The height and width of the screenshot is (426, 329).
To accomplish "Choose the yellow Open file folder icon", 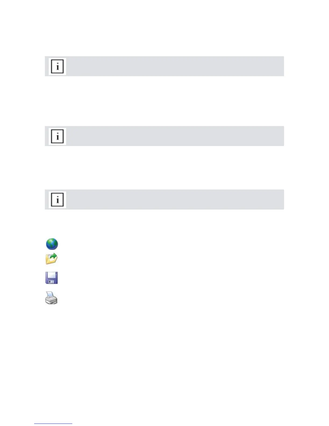I will (52, 258).
